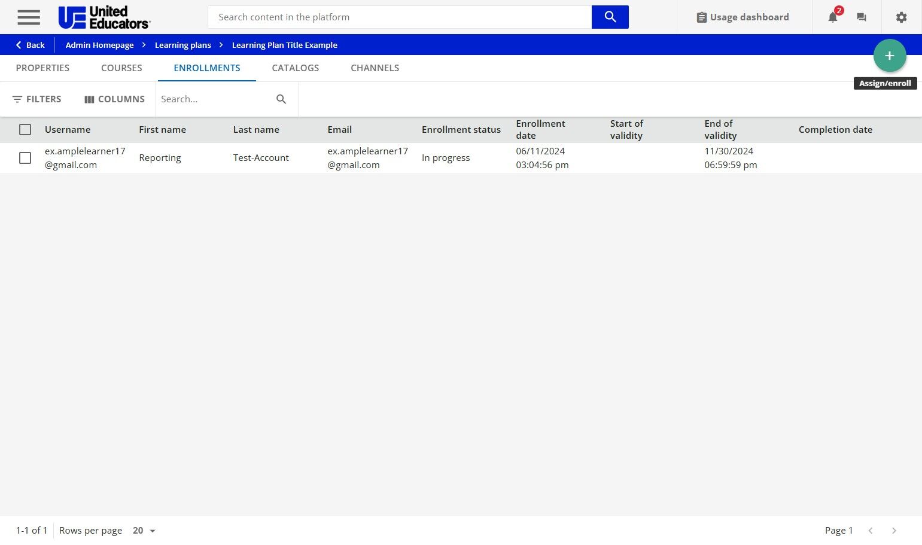Image resolution: width=922 pixels, height=545 pixels.
Task: Open the Rows per page dropdown
Action: click(144, 531)
